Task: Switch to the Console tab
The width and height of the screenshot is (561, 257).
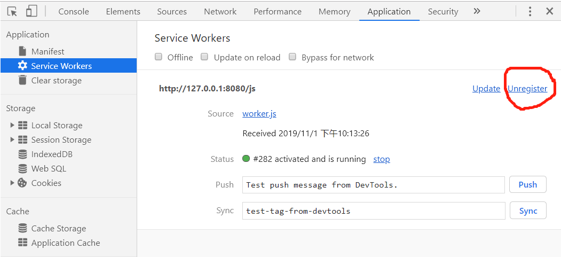Action: (73, 11)
